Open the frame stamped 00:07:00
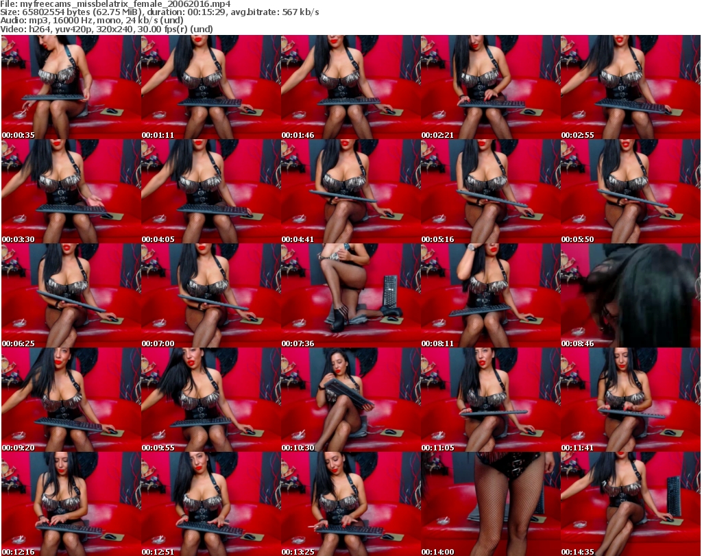The width and height of the screenshot is (702, 556). tap(211, 296)
